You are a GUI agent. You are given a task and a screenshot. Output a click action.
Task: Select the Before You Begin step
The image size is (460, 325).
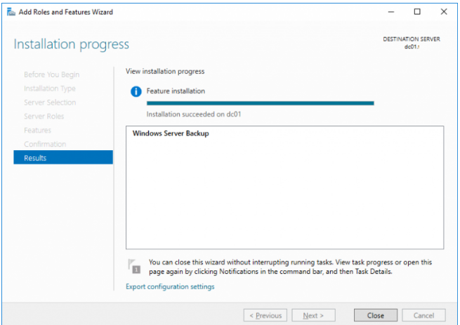pos(52,74)
